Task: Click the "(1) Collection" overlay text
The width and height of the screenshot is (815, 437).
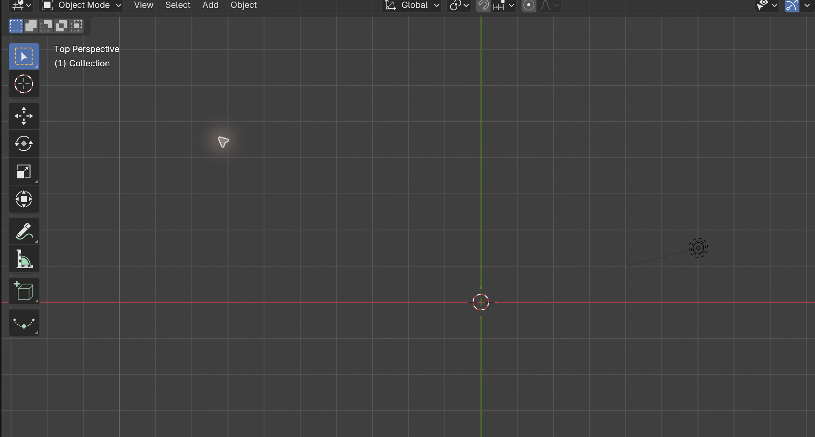Action: tap(82, 63)
